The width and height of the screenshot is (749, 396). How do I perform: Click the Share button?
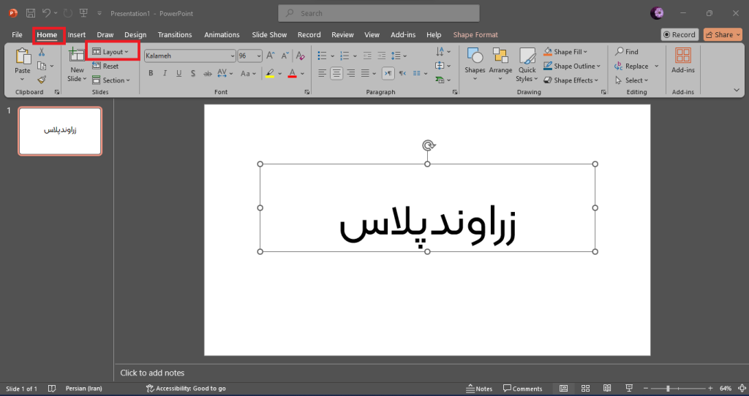[723, 34]
